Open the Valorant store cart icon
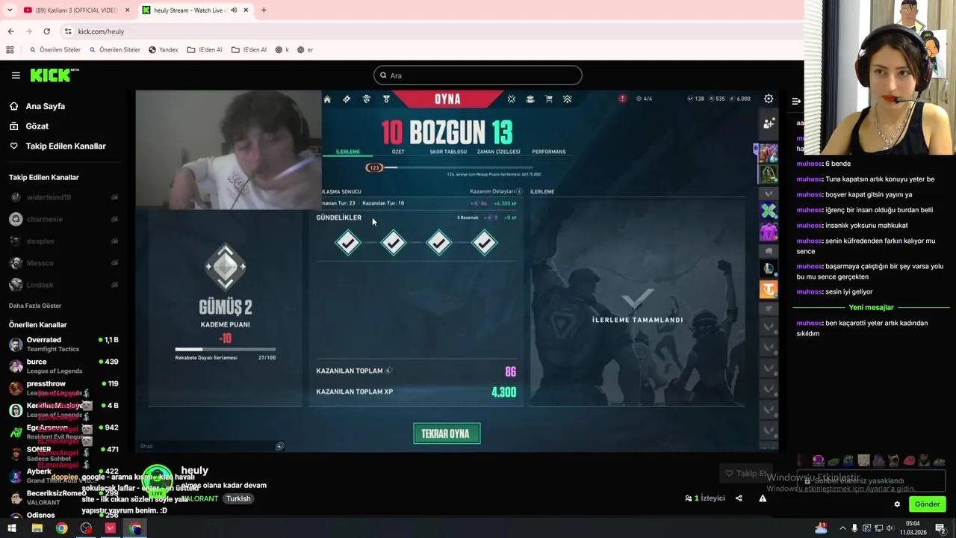This screenshot has width=956, height=538. 549,99
